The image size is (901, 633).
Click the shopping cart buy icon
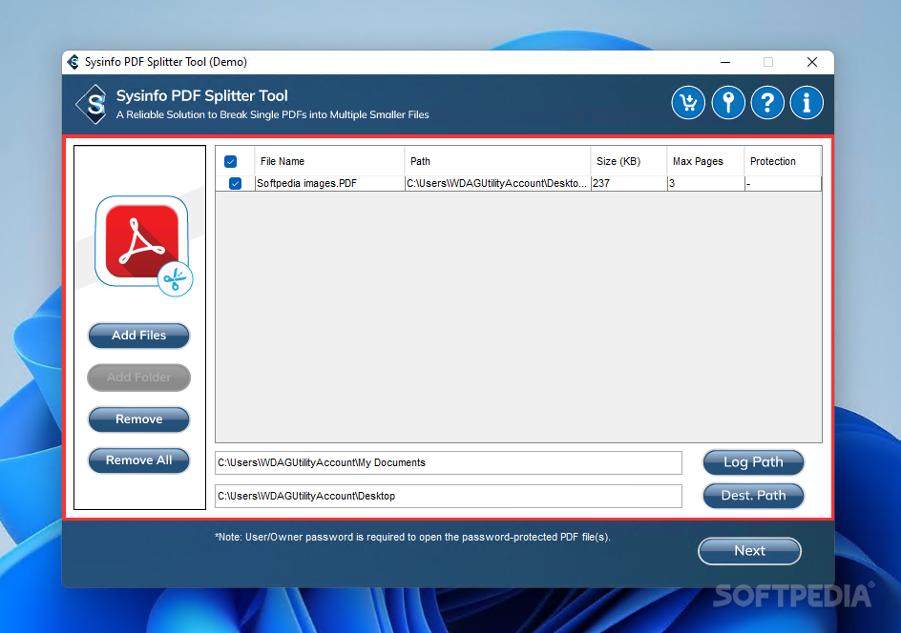click(x=688, y=103)
